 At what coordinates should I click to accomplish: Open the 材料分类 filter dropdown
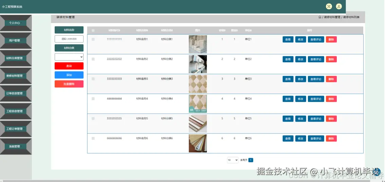(69, 57)
